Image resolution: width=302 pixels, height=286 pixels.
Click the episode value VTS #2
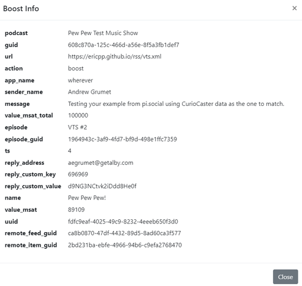point(77,127)
